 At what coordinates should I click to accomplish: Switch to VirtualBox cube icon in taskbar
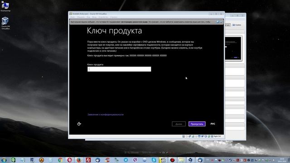pos(190,160)
